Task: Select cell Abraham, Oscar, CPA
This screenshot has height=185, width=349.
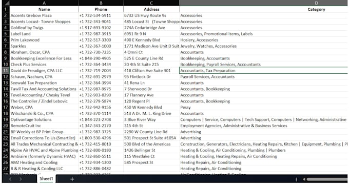Action: click(44, 52)
